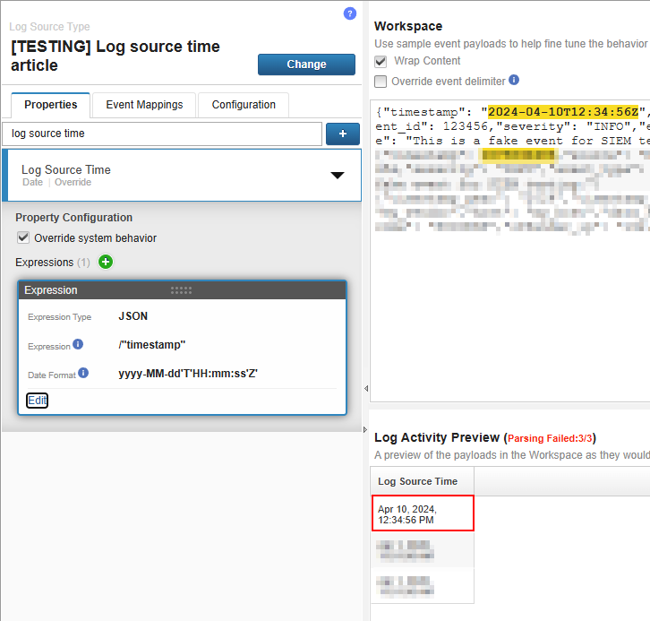Collapse the Log Source Time property arrow
650x621 pixels.
coord(337,176)
